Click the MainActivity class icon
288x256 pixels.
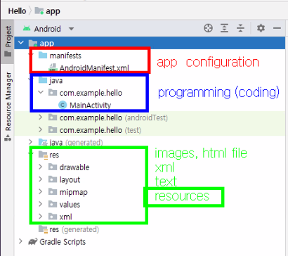click(63, 105)
